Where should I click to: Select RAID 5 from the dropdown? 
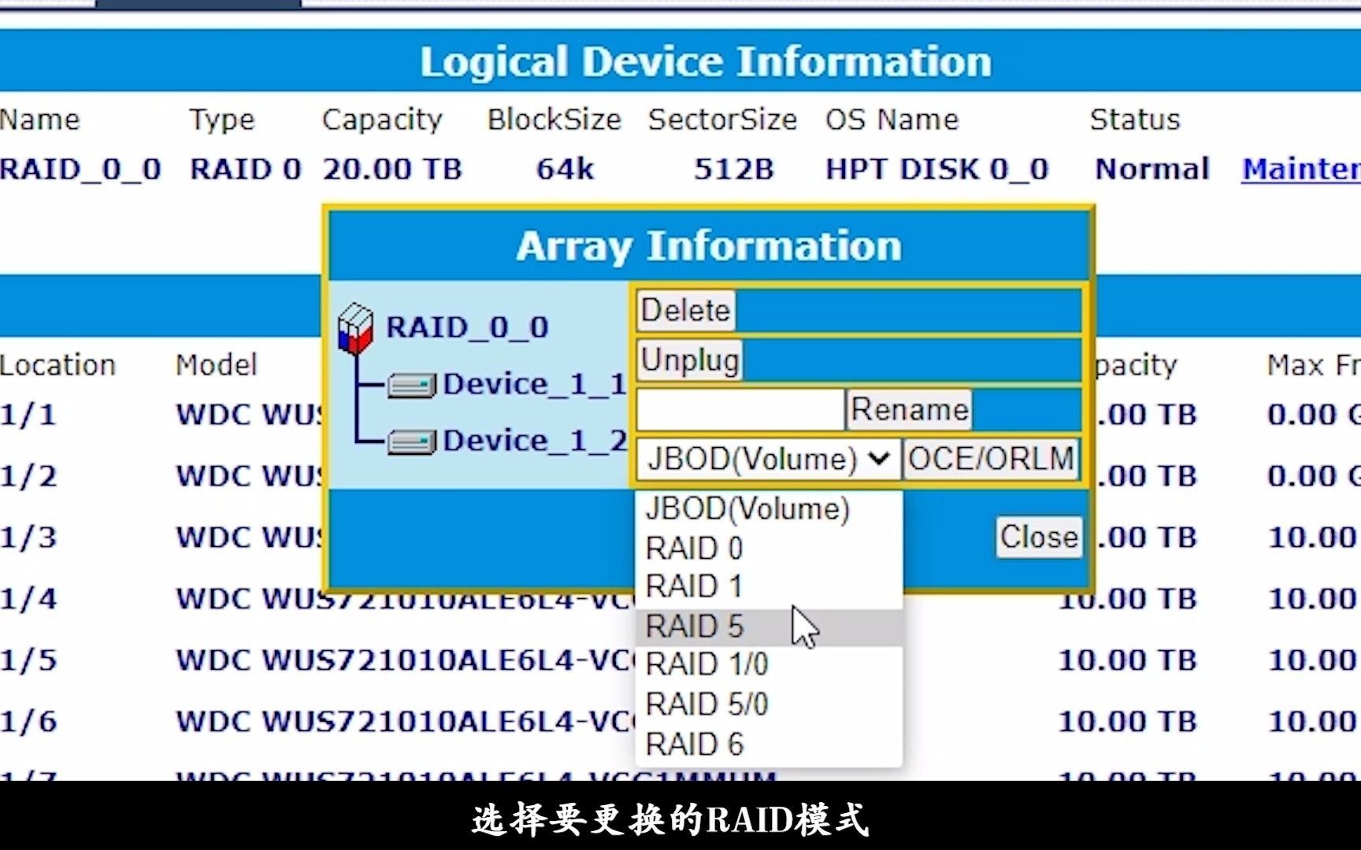[x=693, y=626]
